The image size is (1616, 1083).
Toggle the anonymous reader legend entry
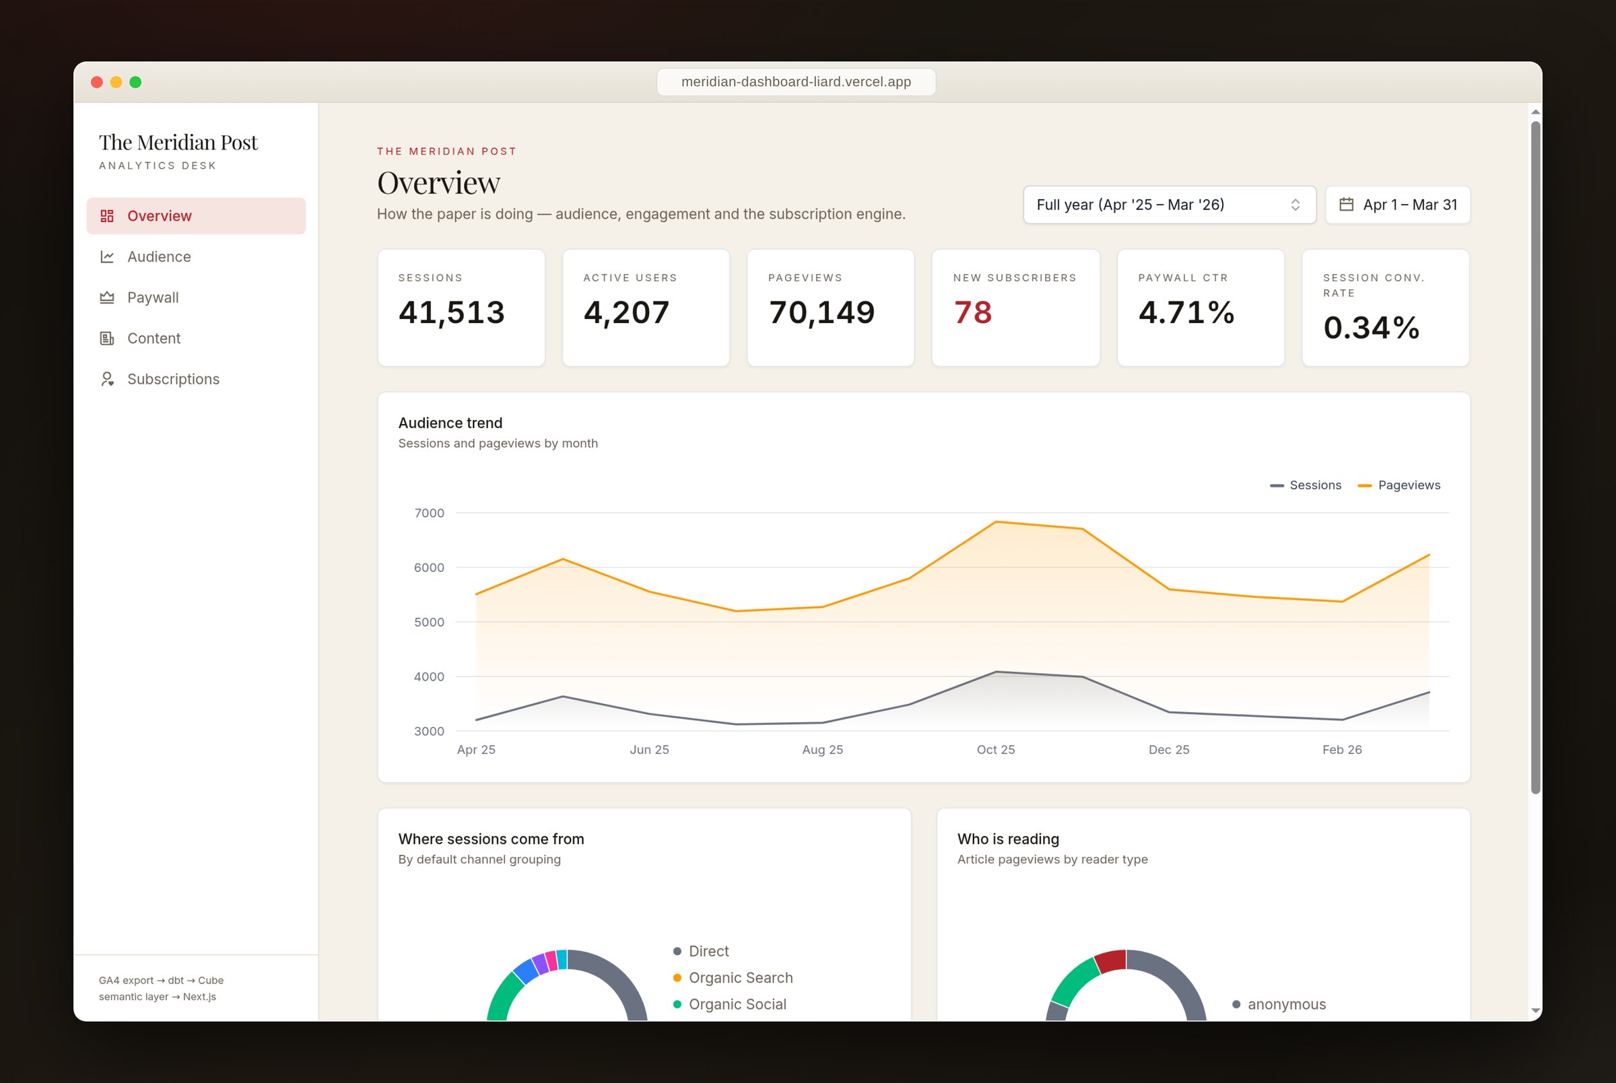tap(1279, 1004)
